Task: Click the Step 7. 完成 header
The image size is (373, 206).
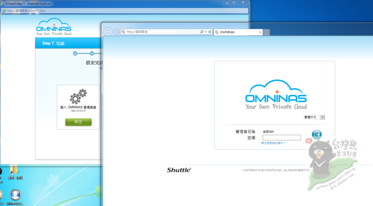Action: click(x=53, y=43)
